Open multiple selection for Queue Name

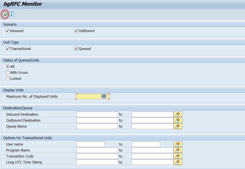click(x=178, y=126)
